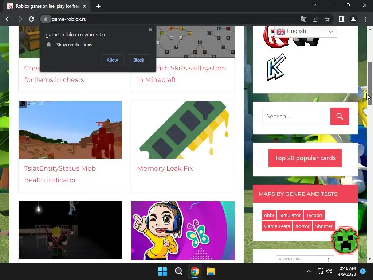The image size is (373, 280).
Task: Click the blue K logo image
Action: [x=276, y=67]
